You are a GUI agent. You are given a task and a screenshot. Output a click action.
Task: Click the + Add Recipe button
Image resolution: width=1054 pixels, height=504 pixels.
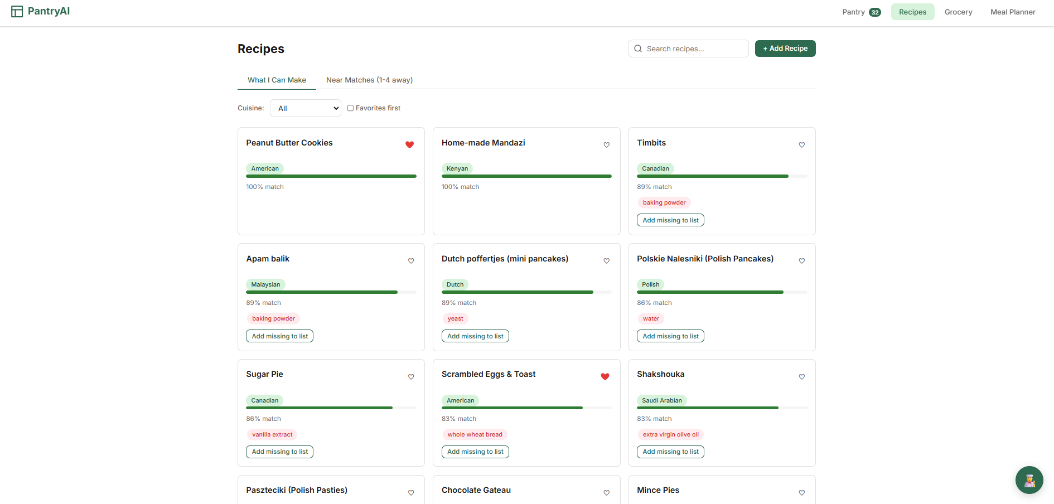pyautogui.click(x=785, y=49)
